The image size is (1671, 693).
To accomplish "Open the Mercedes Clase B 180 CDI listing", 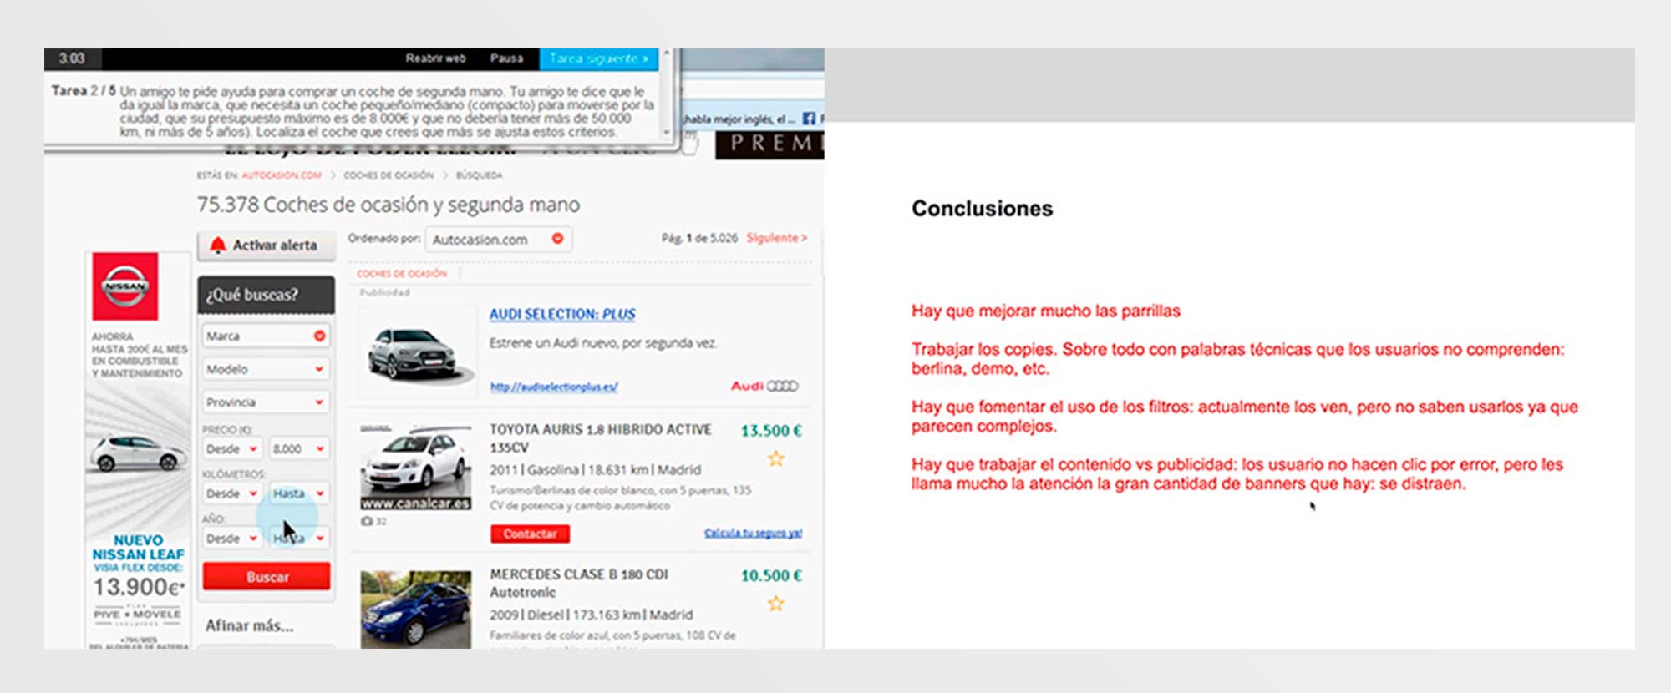I will (578, 583).
